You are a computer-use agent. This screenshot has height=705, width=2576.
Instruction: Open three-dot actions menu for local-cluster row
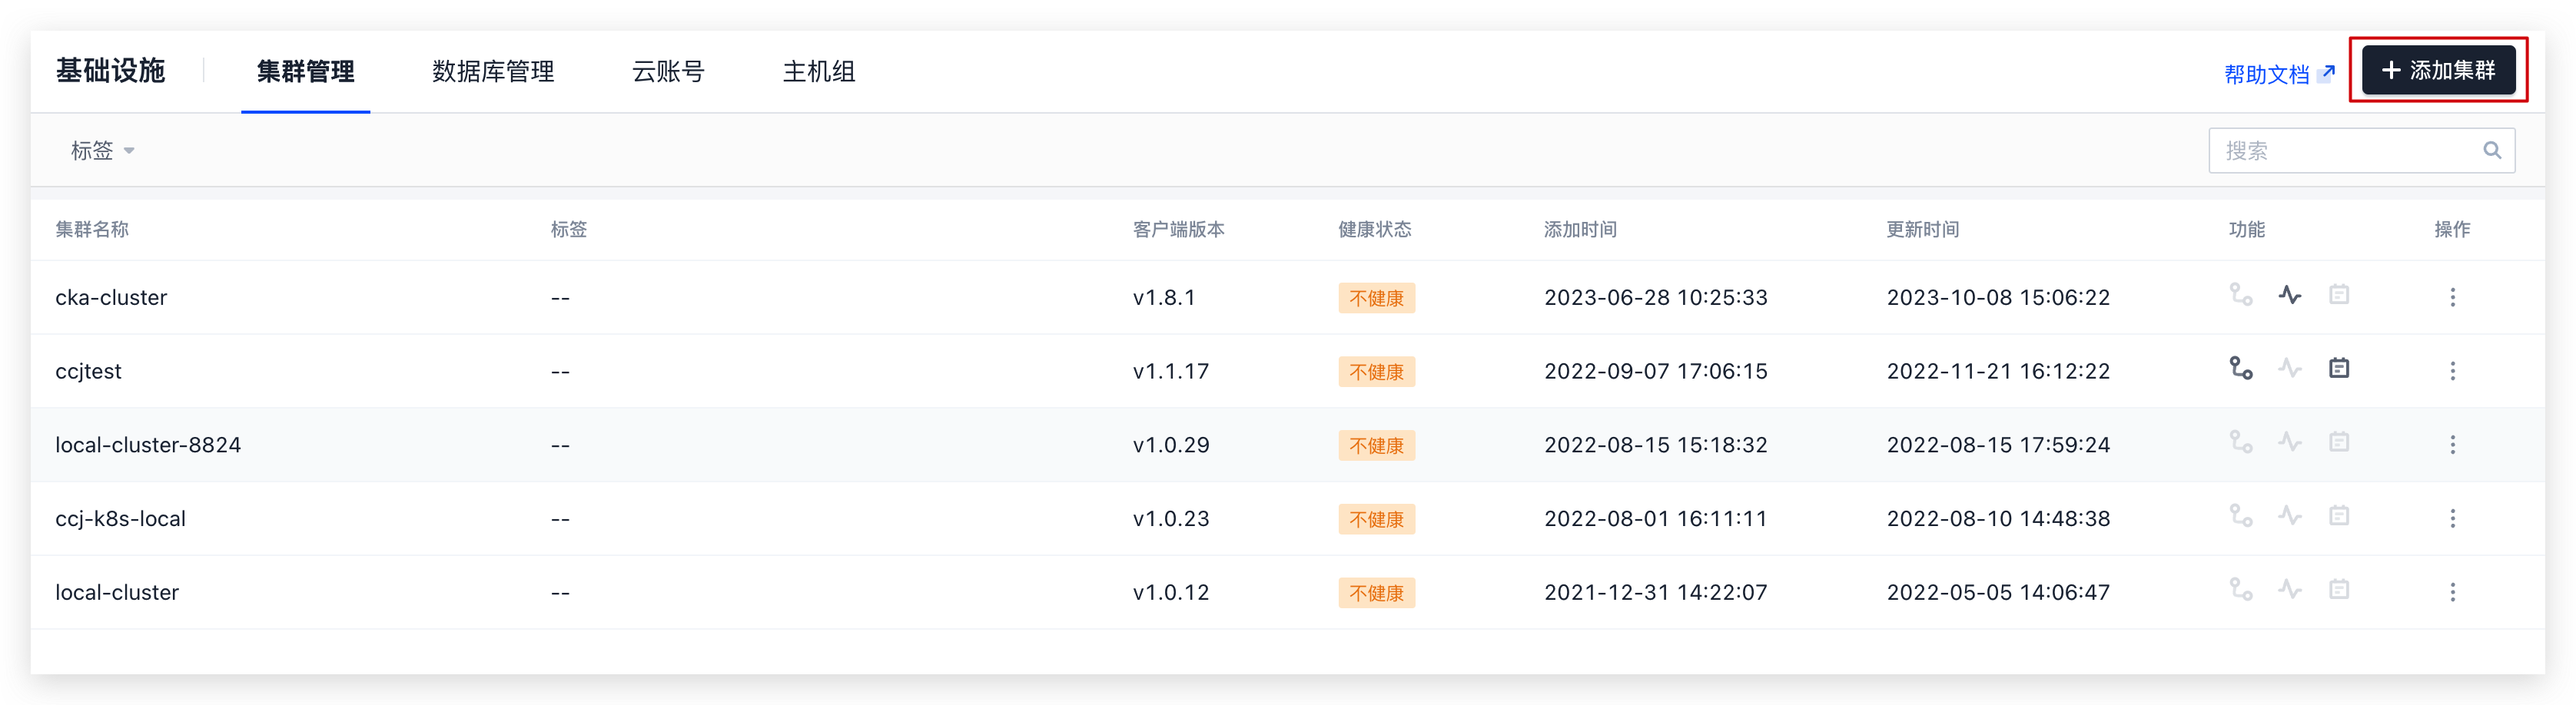tap(2452, 592)
